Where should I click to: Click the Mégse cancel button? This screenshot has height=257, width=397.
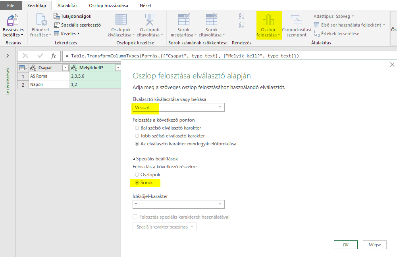375,245
